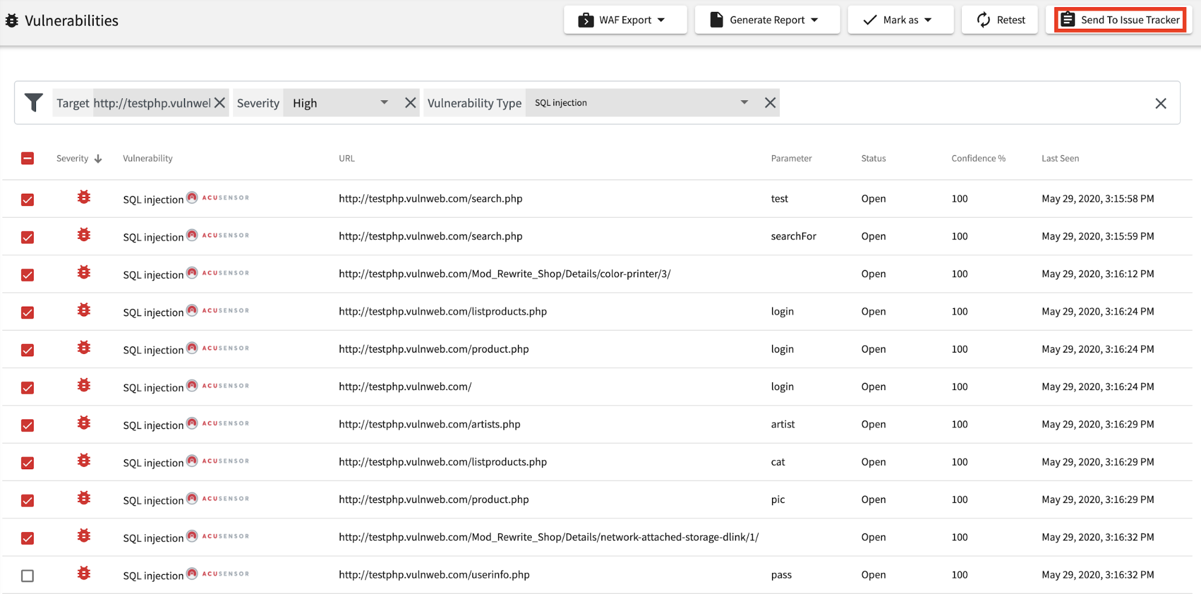The height and width of the screenshot is (594, 1201).
Task: Uncheck the listproducts.php cat row checkbox
Action: [x=28, y=463]
